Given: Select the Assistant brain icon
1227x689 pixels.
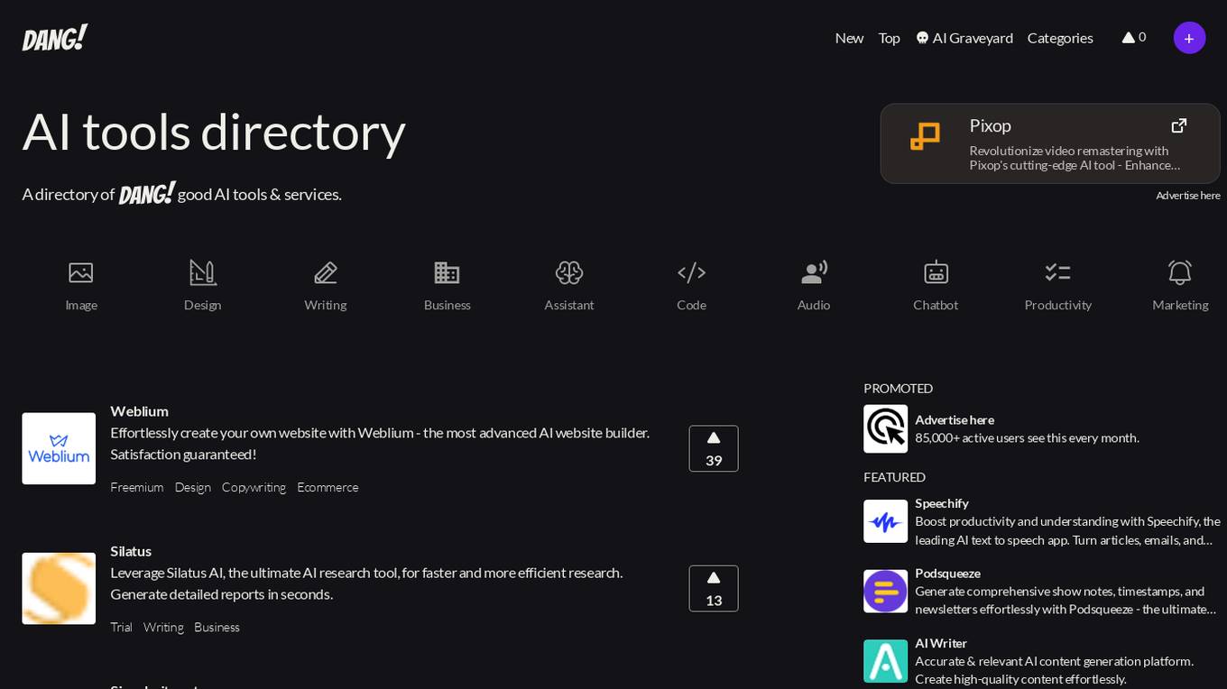Looking at the screenshot, I should 569,272.
